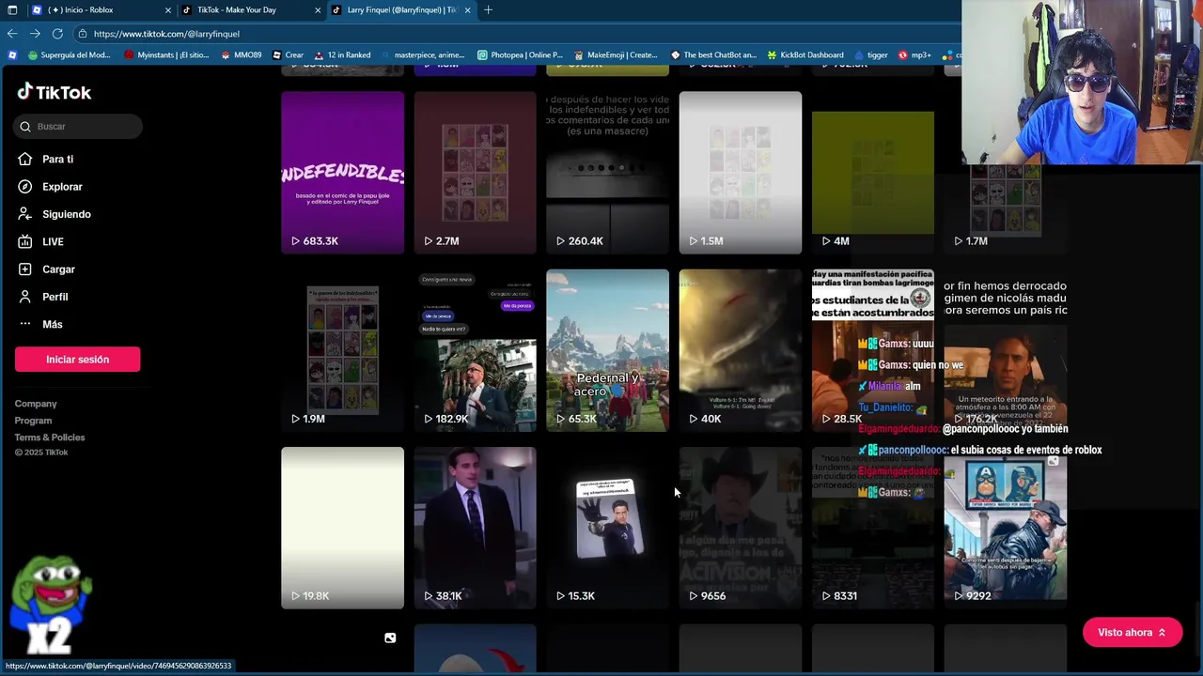Open the MakeEmoji bookmark

[615, 55]
